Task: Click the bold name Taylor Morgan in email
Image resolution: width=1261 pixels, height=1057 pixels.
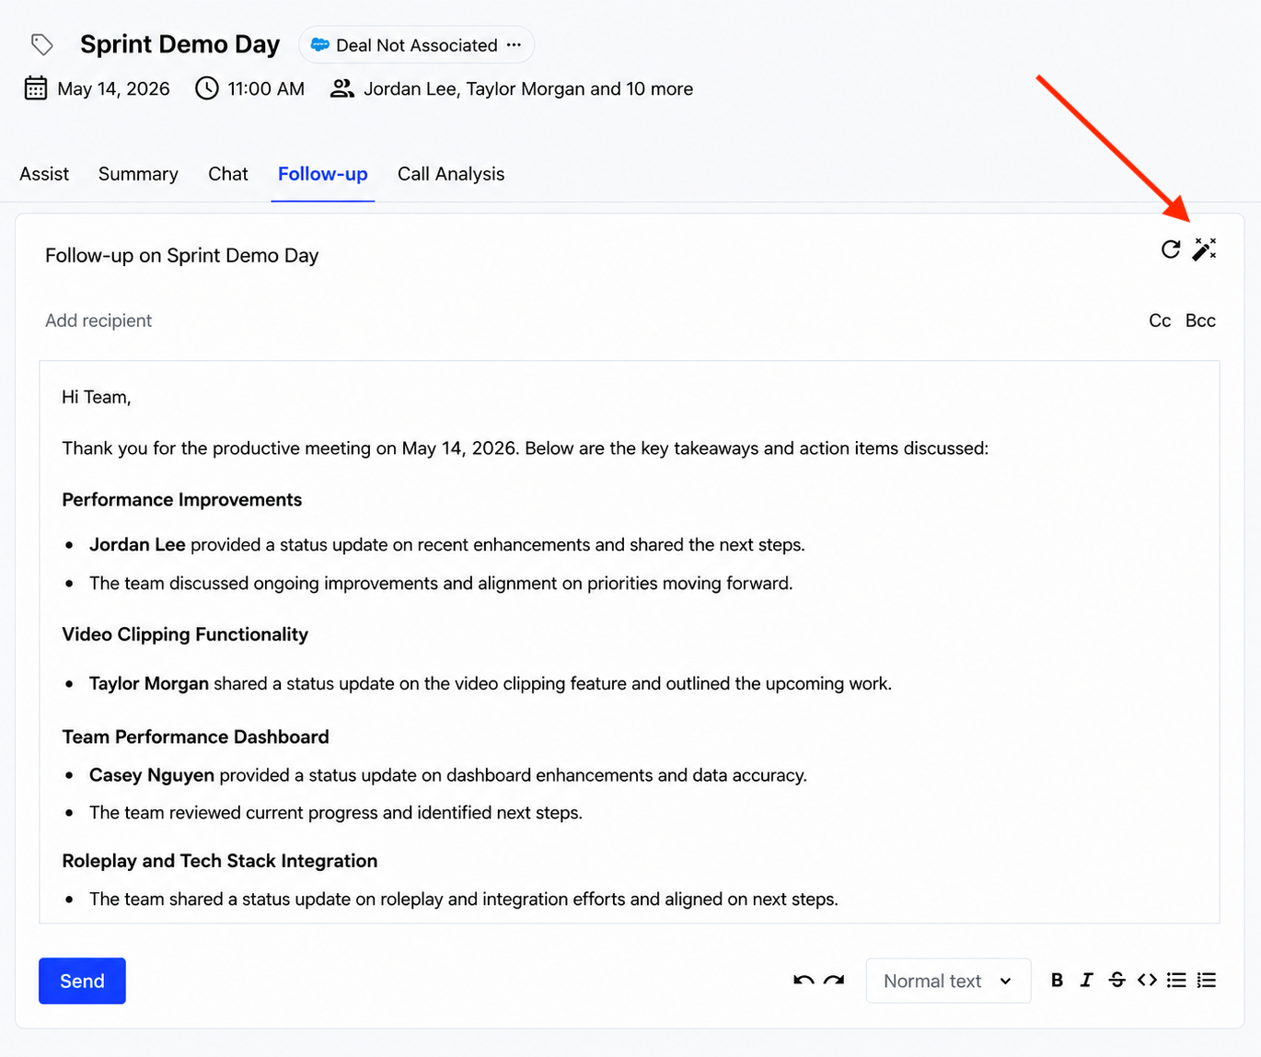Action: 149,683
